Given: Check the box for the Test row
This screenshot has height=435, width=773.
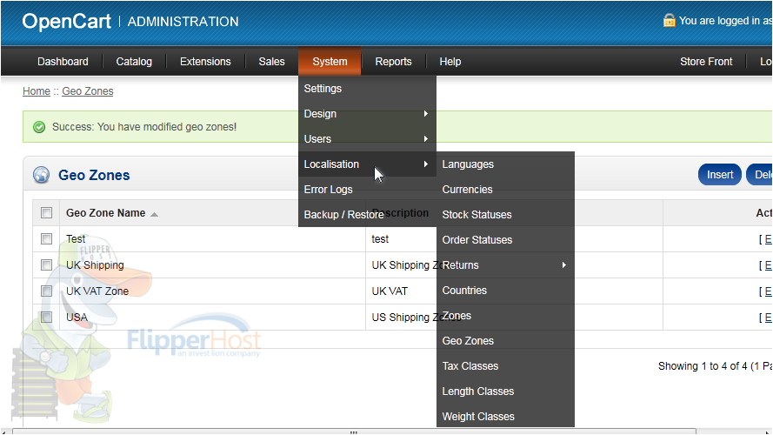Looking at the screenshot, I should 46,239.
